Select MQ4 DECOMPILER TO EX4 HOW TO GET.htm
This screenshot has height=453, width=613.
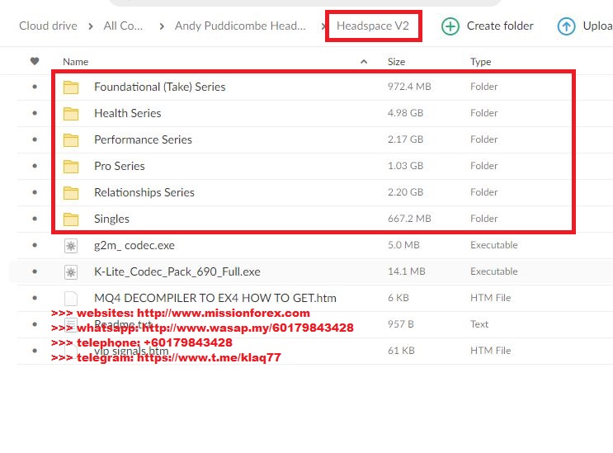[215, 298]
